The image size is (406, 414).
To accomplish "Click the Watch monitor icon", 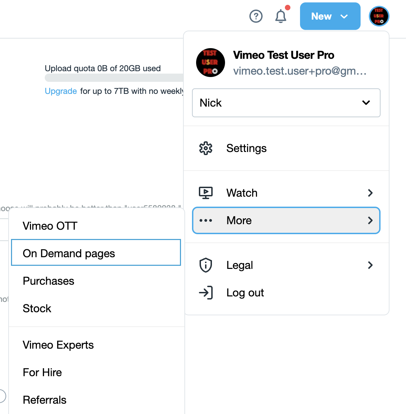I will click(206, 193).
